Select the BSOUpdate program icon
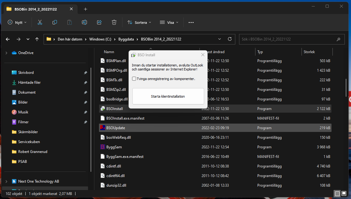 pyautogui.click(x=103, y=128)
